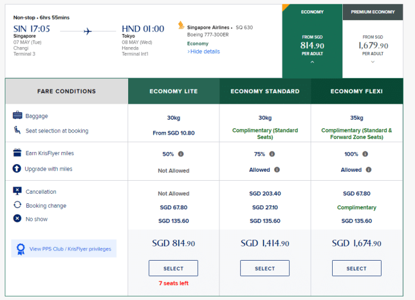Click the Seat selection at booking label

coord(57,131)
